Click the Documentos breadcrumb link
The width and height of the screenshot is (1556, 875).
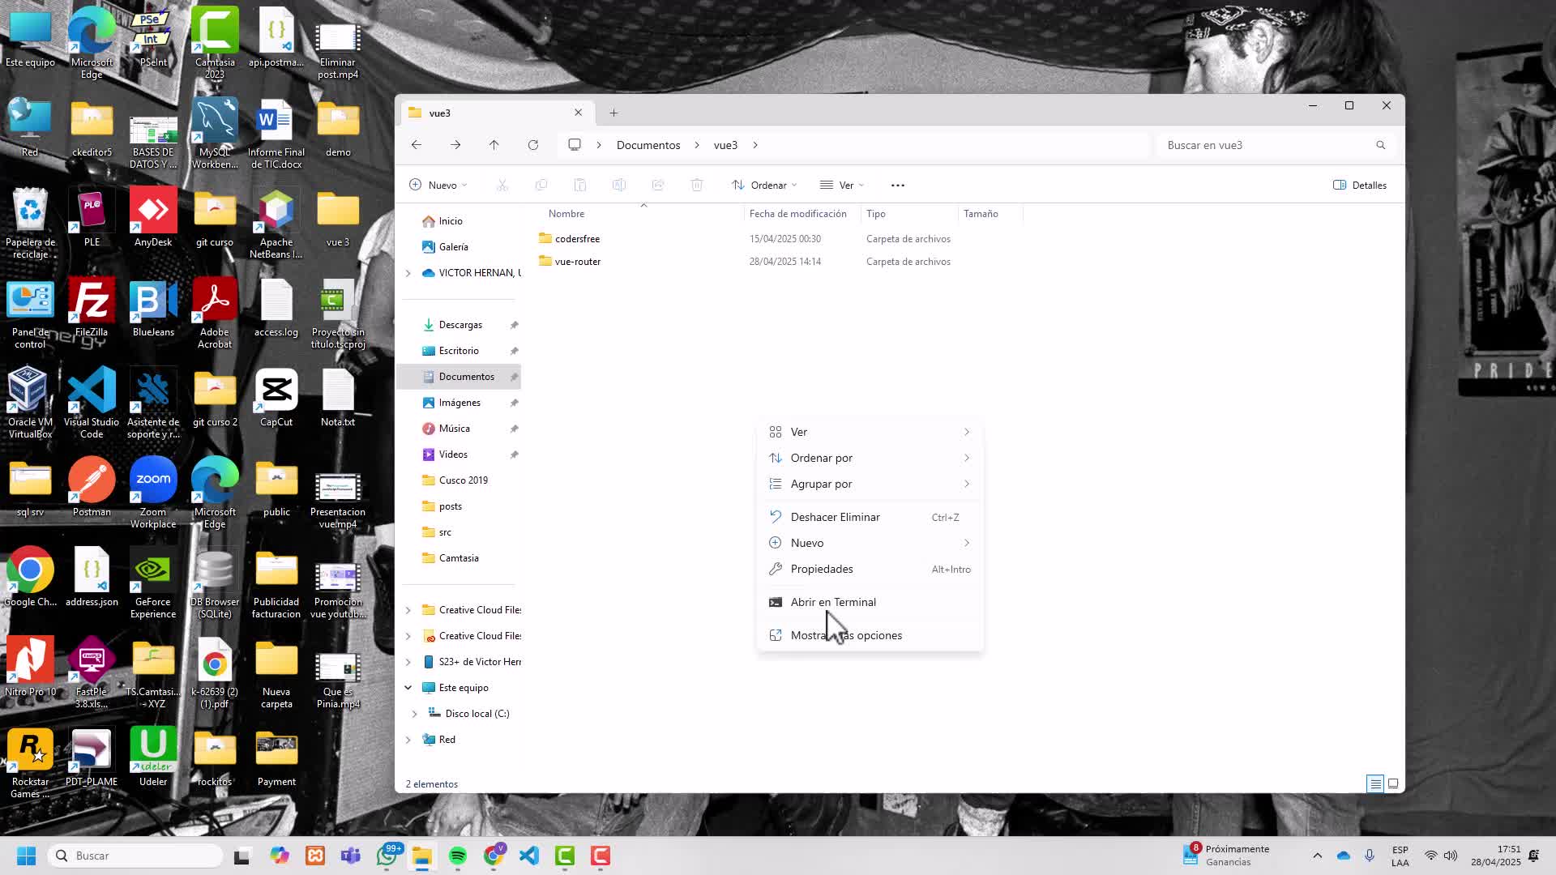click(648, 145)
